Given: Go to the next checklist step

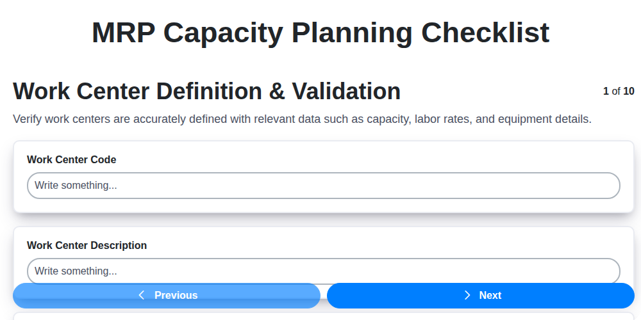Looking at the screenshot, I should pos(481,296).
